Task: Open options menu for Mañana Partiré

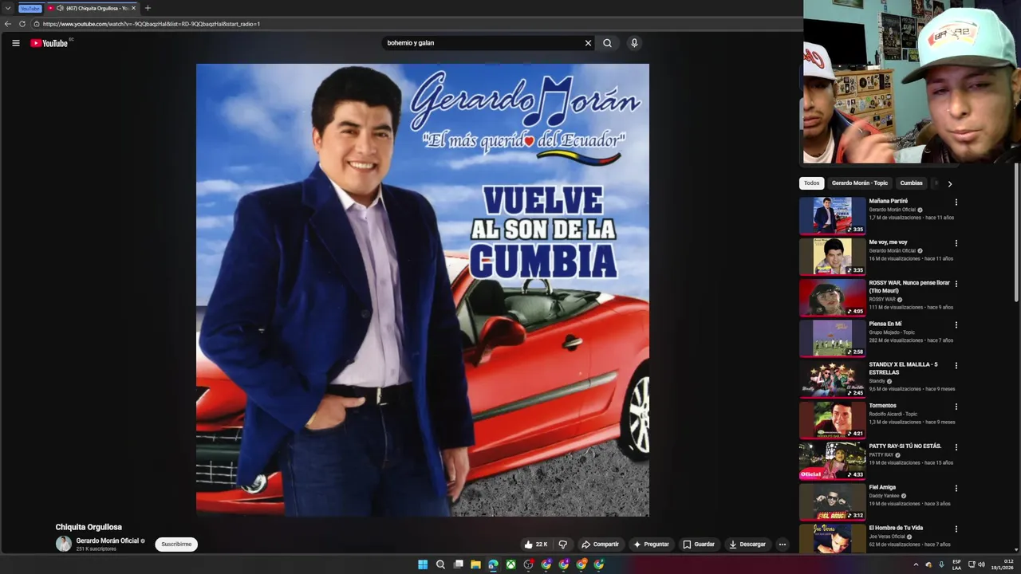Action: point(956,202)
